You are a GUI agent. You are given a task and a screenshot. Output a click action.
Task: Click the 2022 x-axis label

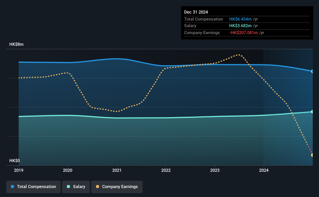coord(166,170)
